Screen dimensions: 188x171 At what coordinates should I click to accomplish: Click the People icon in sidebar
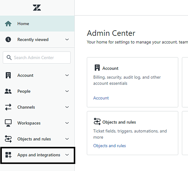point(8,91)
